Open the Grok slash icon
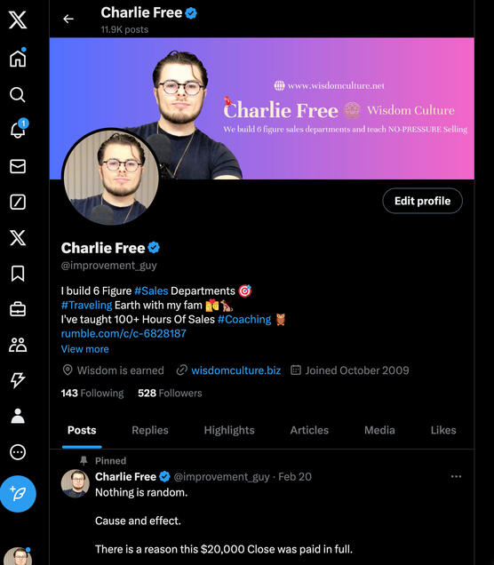Viewport: 494px width, 565px height. click(x=18, y=202)
